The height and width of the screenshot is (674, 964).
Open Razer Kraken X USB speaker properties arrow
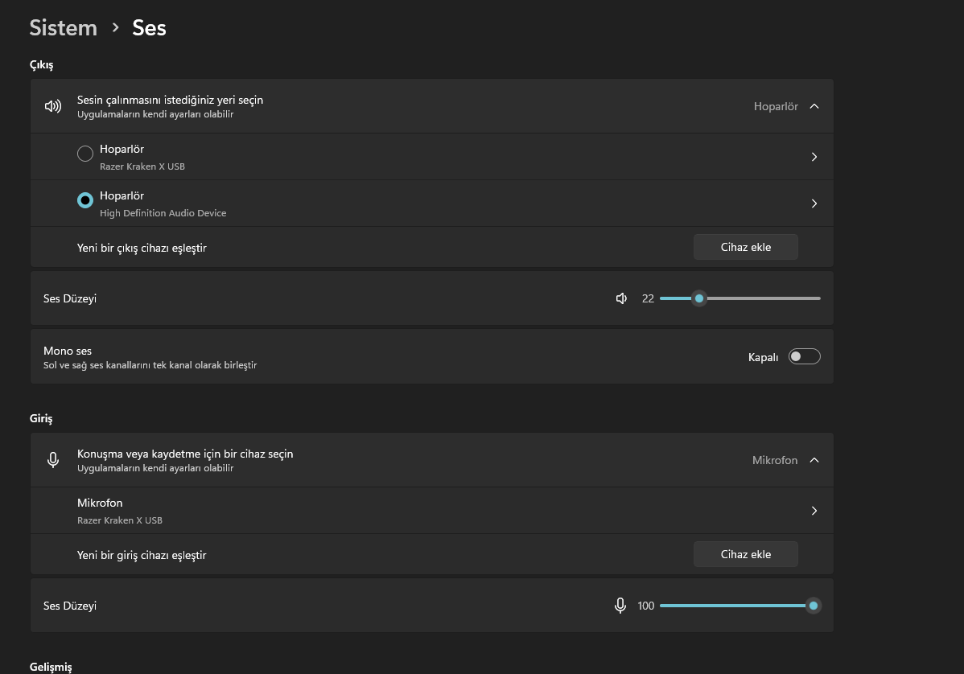click(814, 157)
